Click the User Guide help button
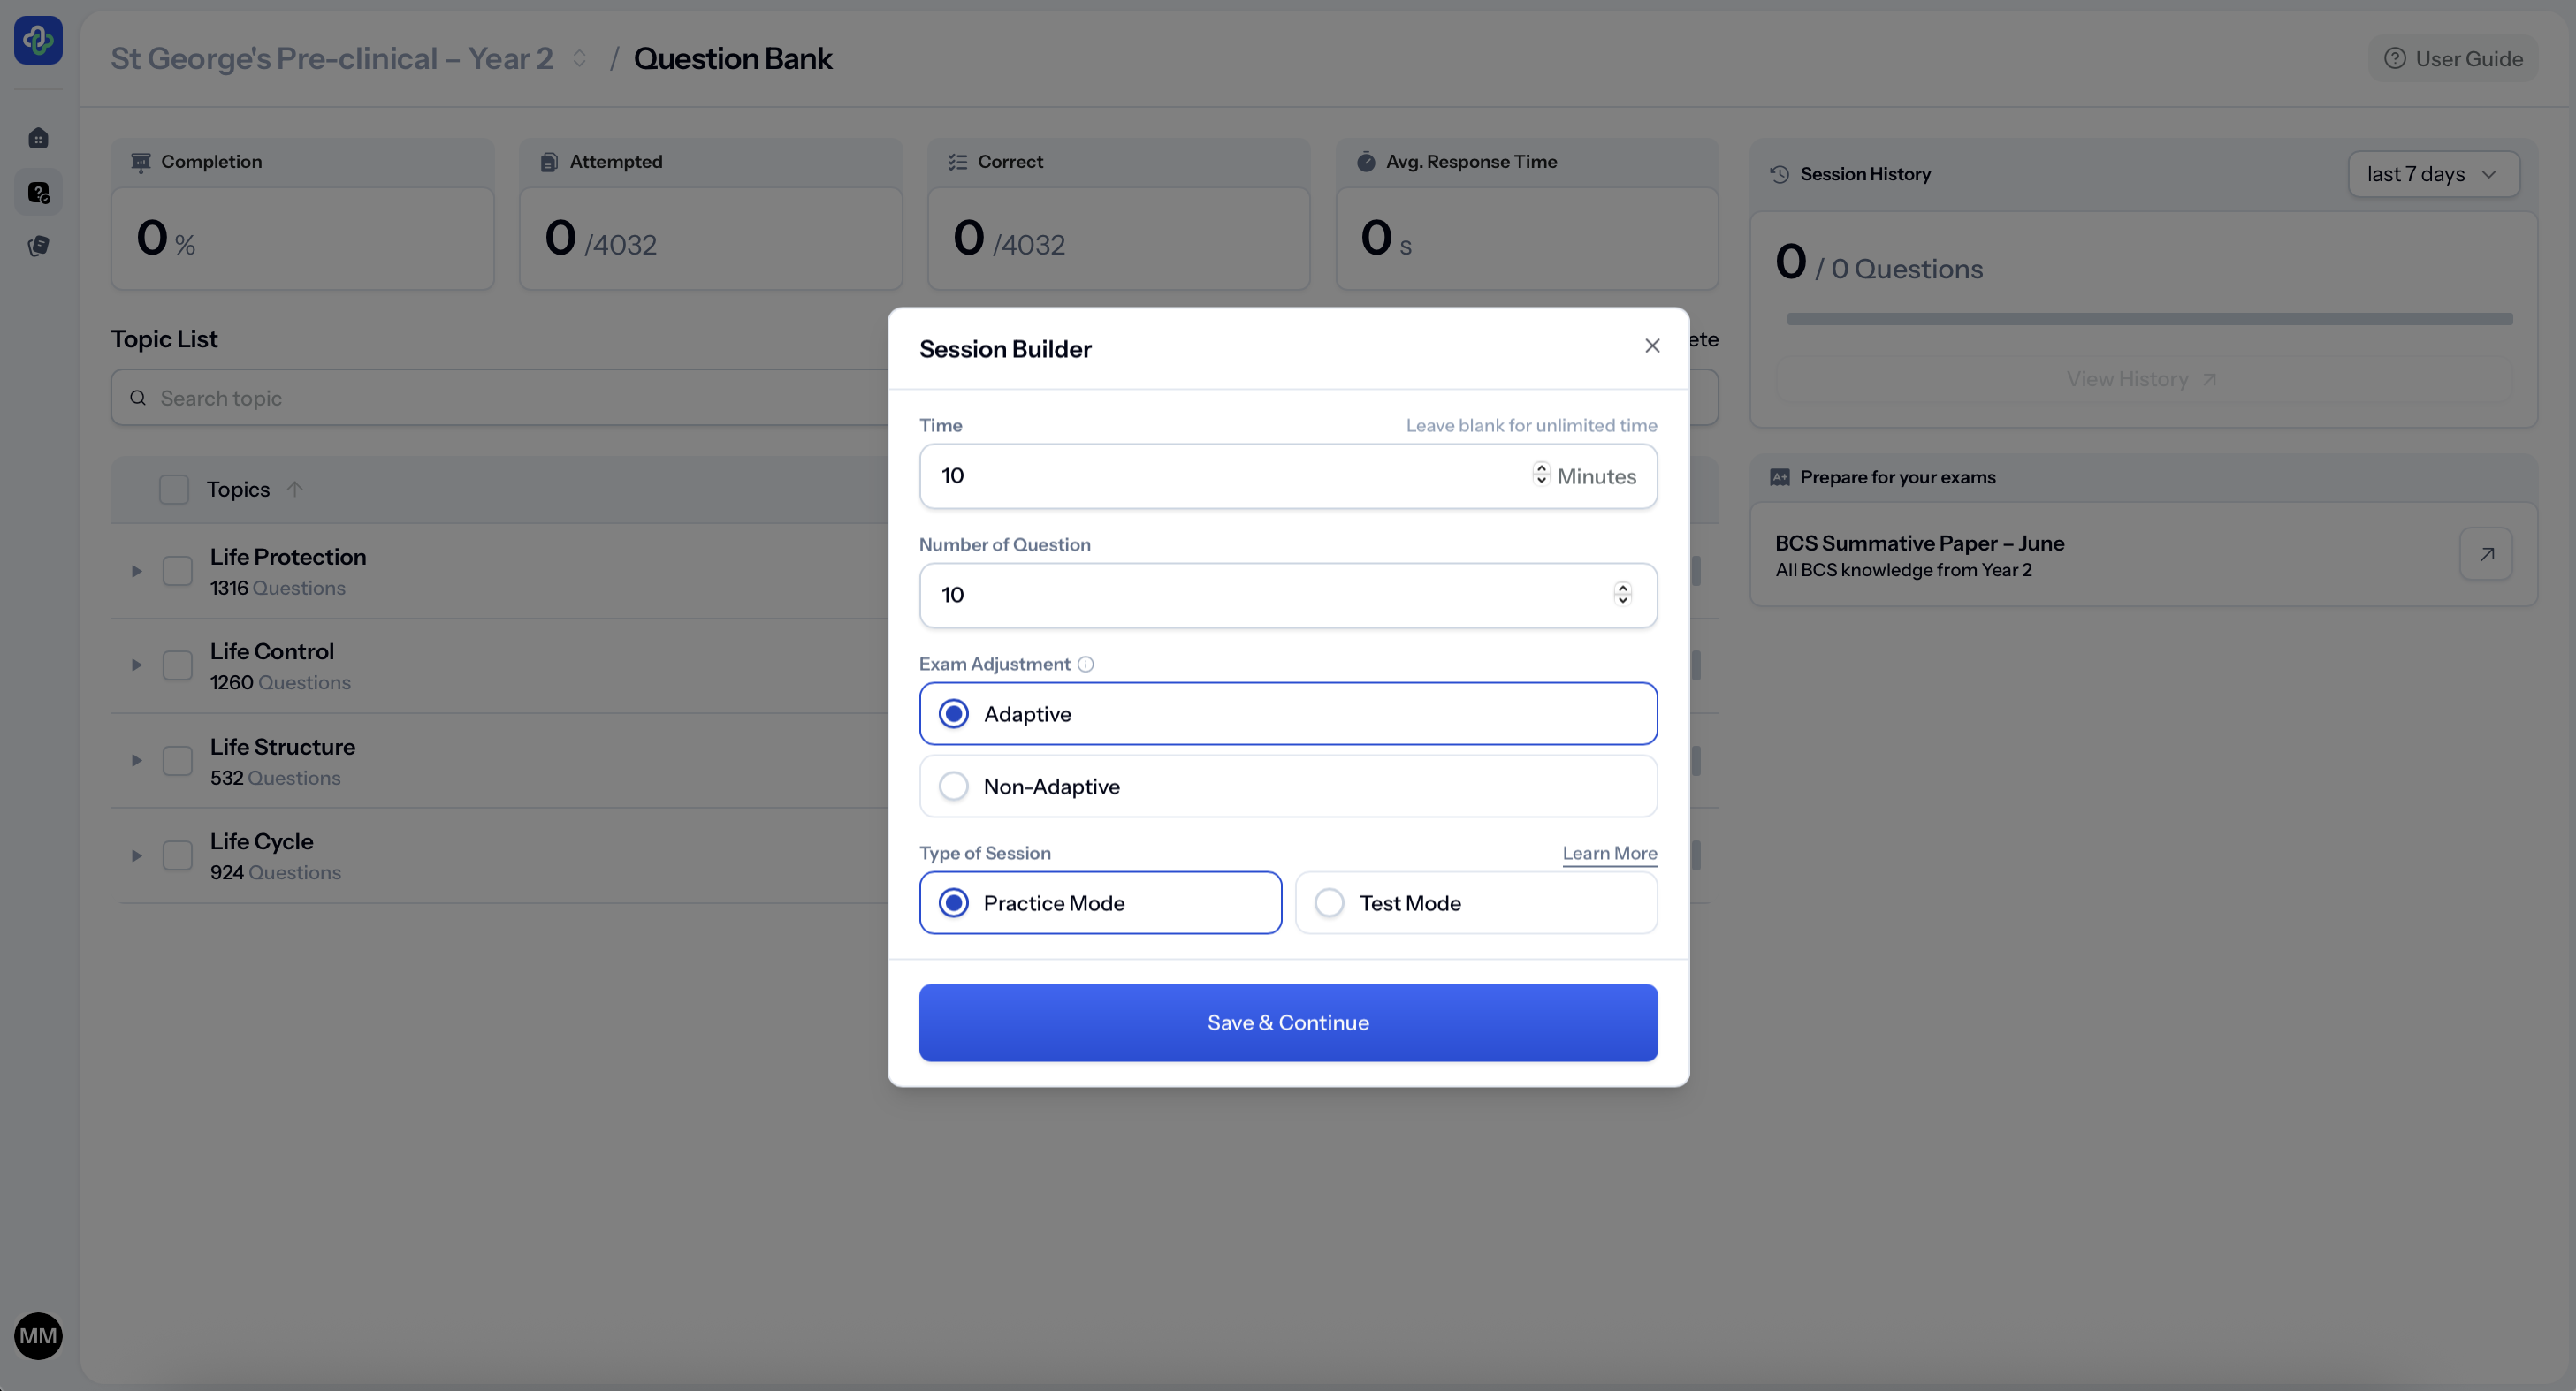 pyautogui.click(x=2453, y=59)
